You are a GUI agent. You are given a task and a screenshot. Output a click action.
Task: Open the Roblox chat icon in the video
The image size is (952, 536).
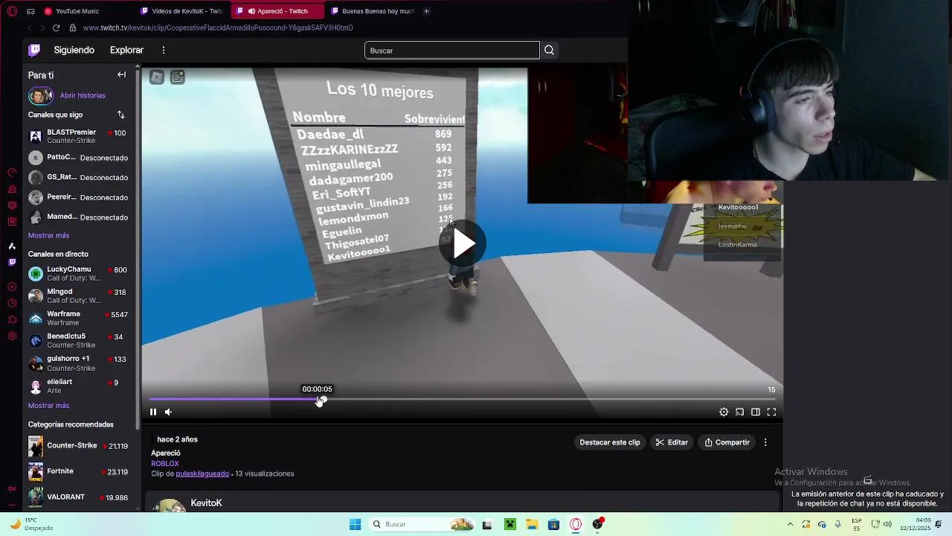[x=177, y=77]
